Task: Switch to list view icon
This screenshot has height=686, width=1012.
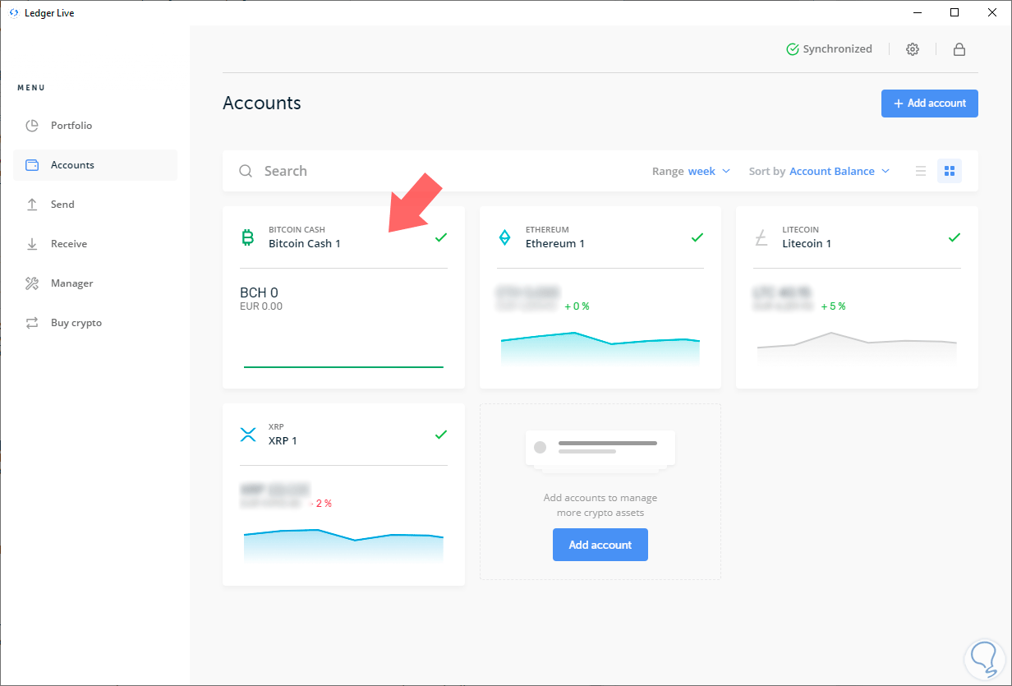Action: point(921,171)
